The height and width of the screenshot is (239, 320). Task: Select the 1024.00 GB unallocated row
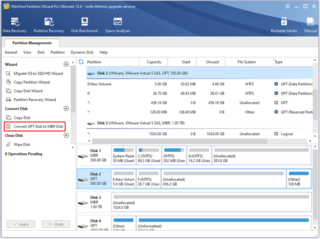pyautogui.click(x=200, y=134)
